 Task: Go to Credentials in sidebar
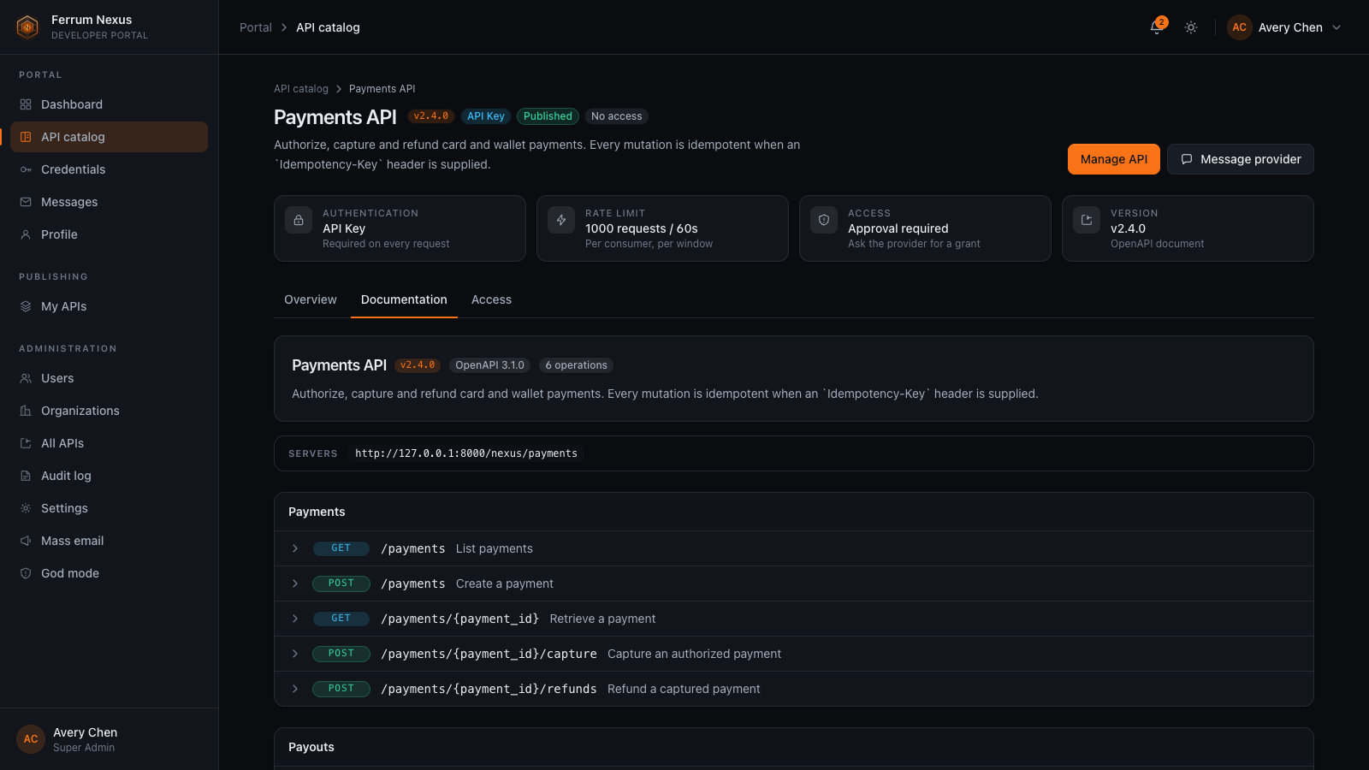click(x=109, y=169)
